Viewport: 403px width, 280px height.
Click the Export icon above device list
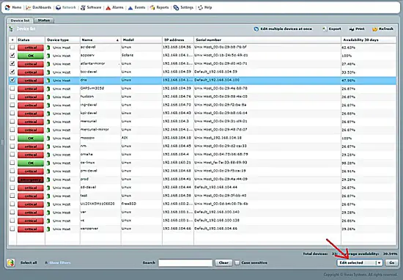pos(325,29)
